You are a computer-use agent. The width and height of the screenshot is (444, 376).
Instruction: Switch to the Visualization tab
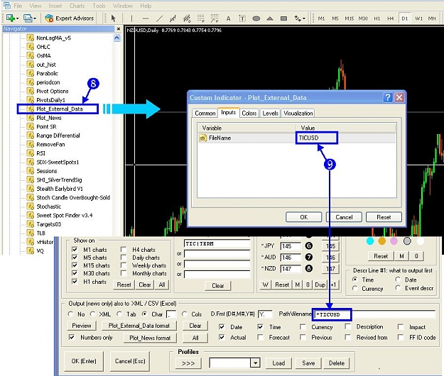coord(298,114)
